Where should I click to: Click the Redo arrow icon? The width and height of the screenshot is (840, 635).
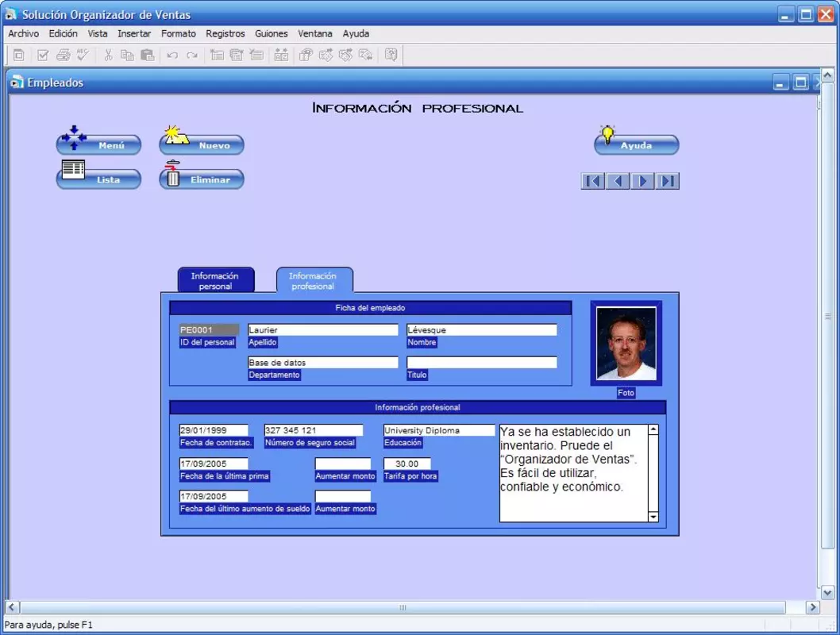192,55
